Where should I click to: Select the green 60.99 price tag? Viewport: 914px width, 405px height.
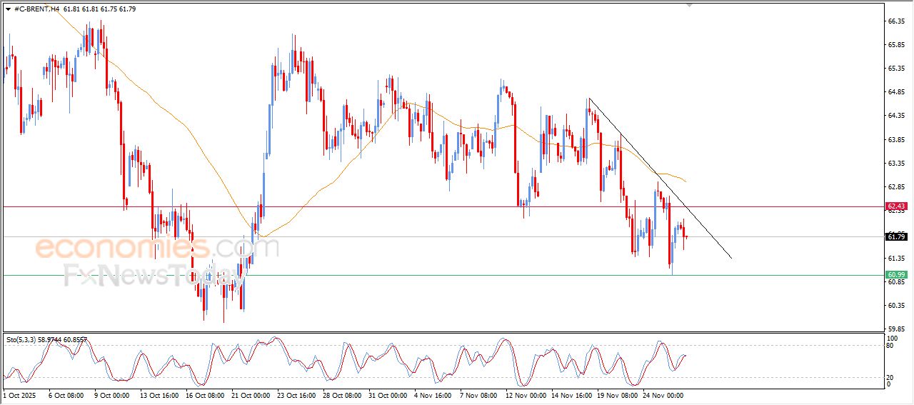(x=896, y=275)
